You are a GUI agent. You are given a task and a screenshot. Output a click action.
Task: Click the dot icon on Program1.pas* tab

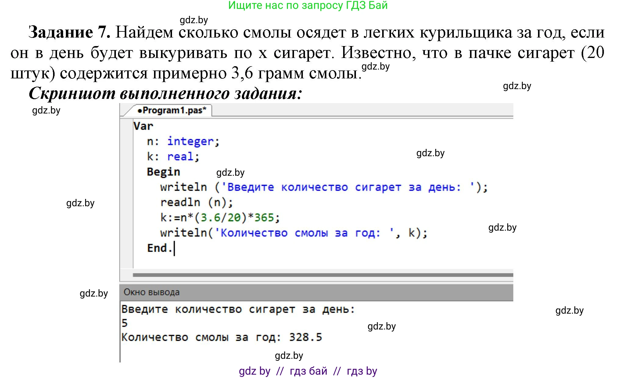pyautogui.click(x=140, y=111)
